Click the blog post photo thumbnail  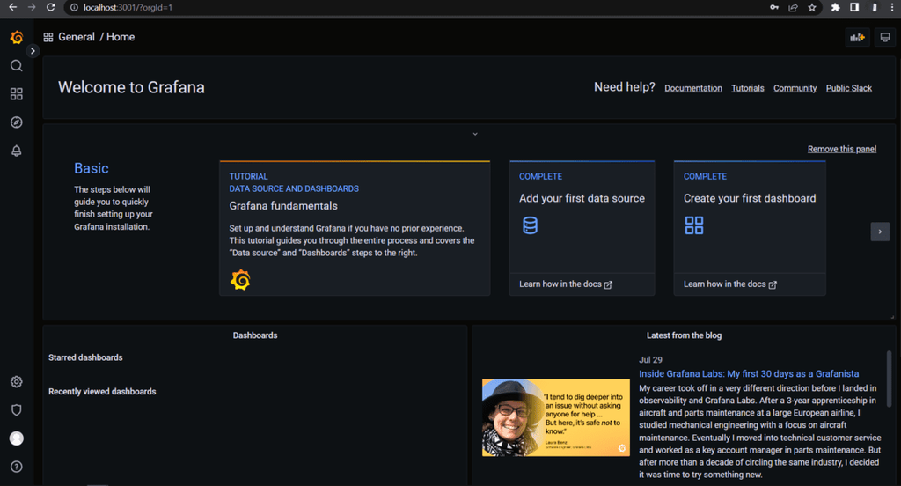pyautogui.click(x=556, y=417)
